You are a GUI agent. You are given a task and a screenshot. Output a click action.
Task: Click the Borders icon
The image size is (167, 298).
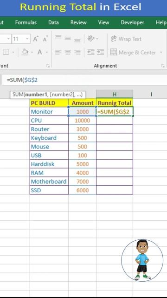coord(6,52)
